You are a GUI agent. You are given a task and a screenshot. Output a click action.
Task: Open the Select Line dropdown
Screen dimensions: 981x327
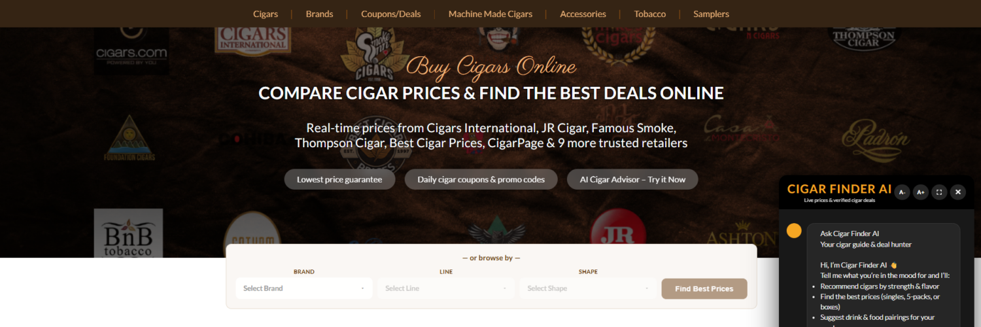[x=446, y=288]
